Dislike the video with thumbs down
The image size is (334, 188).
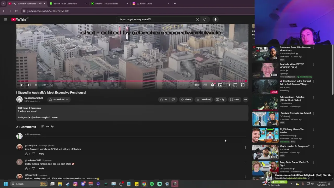coord(173,99)
